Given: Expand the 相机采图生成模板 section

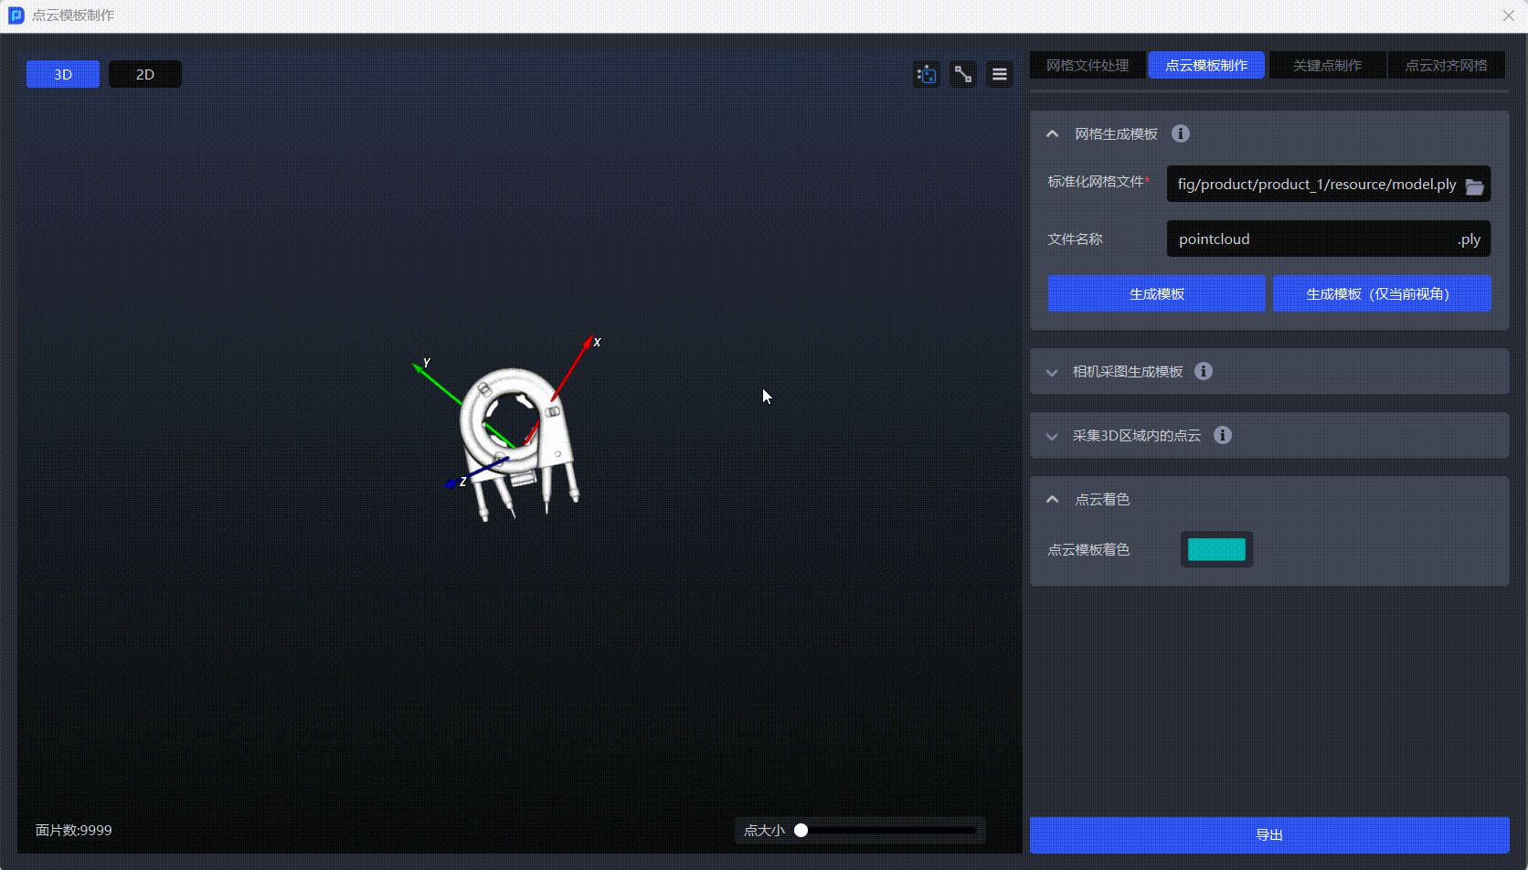Looking at the screenshot, I should (1053, 372).
